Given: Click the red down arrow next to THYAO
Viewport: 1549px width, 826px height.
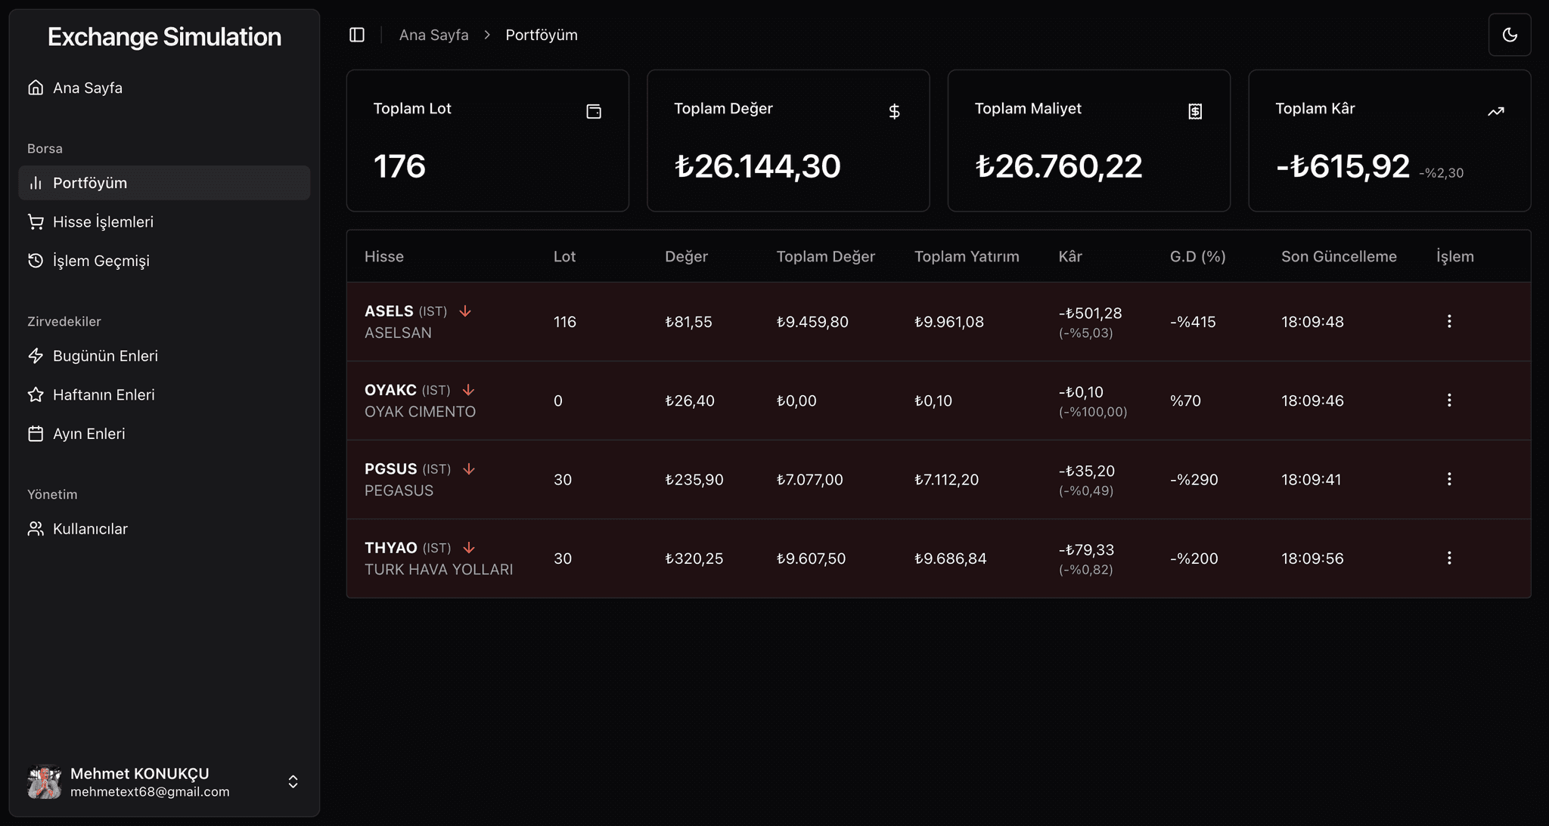Looking at the screenshot, I should click(x=469, y=548).
